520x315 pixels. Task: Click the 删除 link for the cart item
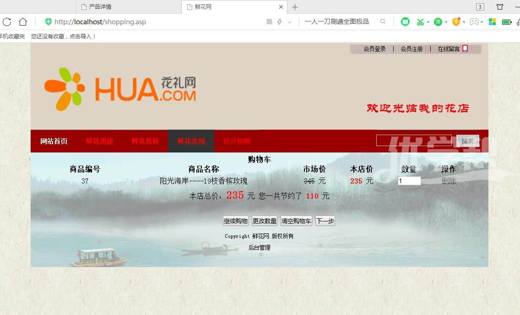click(x=448, y=181)
